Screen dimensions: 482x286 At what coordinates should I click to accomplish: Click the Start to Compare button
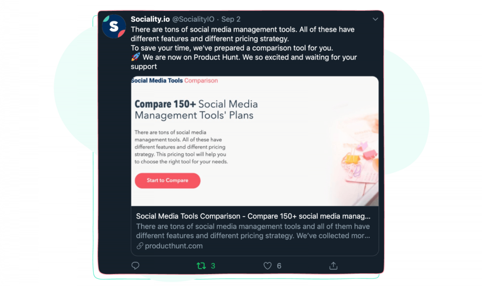[x=167, y=181]
